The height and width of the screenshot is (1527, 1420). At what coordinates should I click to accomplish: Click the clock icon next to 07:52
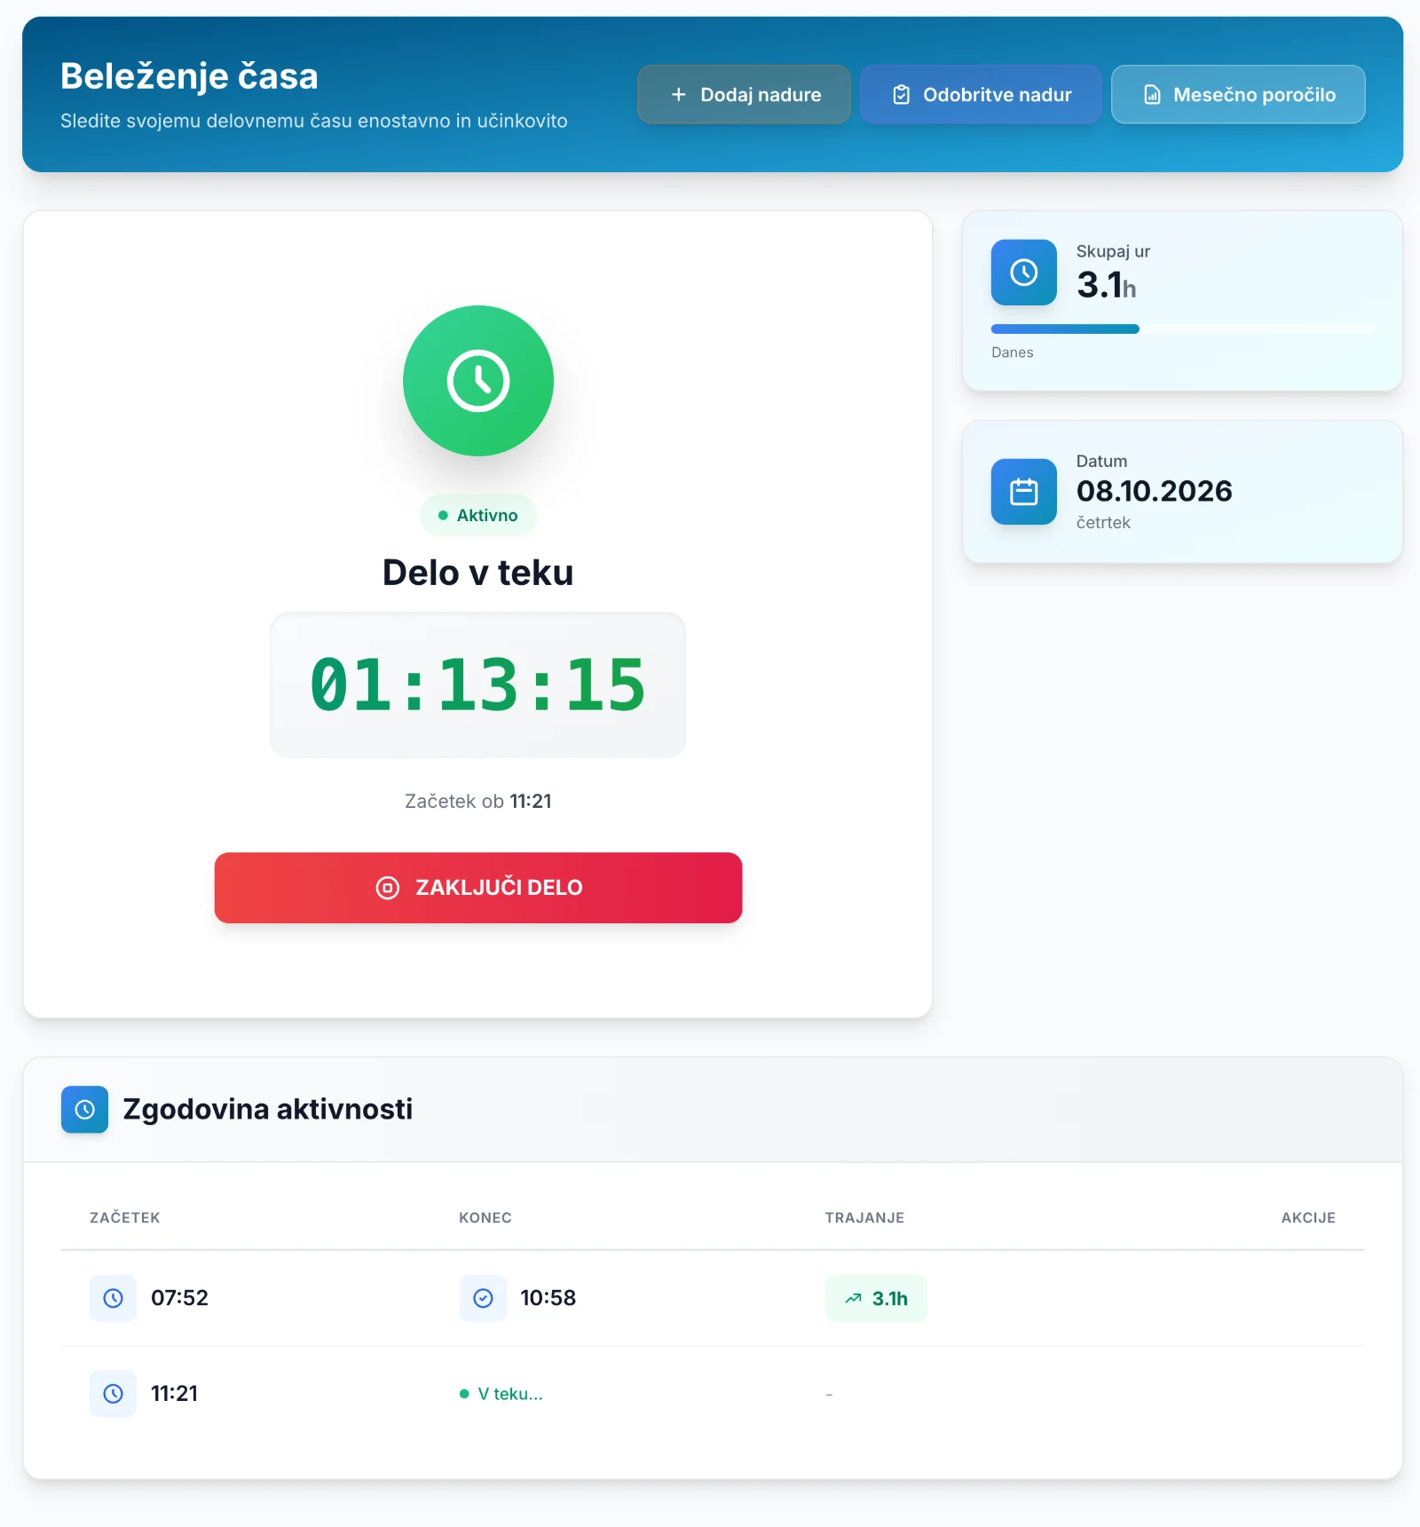click(x=114, y=1298)
